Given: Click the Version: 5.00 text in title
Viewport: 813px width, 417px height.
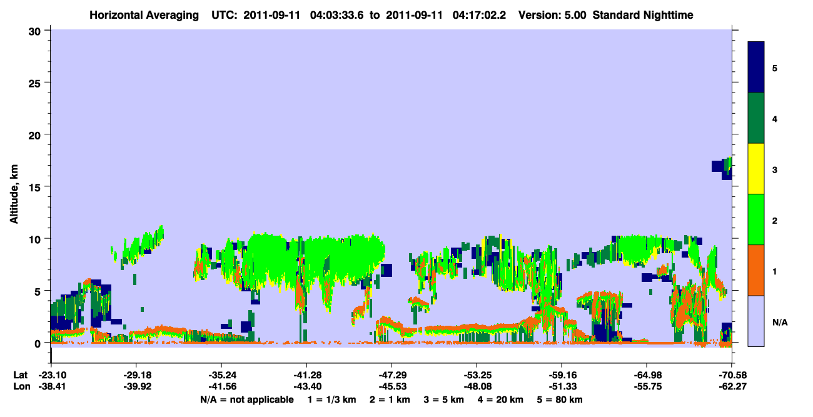Looking at the screenshot, I should pos(552,15).
